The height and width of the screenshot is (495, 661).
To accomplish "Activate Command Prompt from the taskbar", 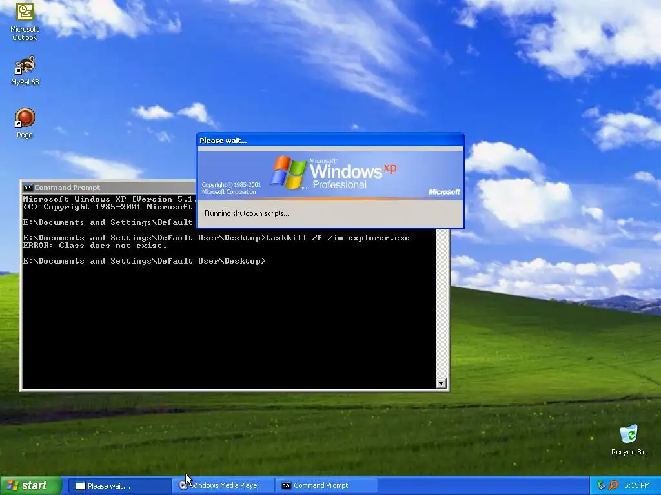I will pyautogui.click(x=326, y=486).
